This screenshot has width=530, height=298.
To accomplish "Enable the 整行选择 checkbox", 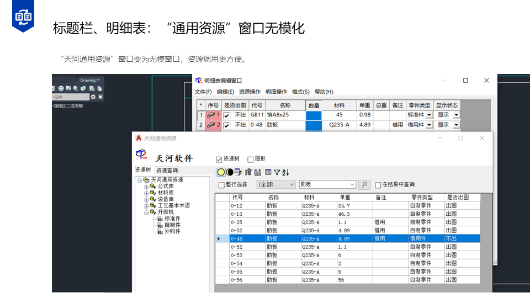I will click(221, 185).
